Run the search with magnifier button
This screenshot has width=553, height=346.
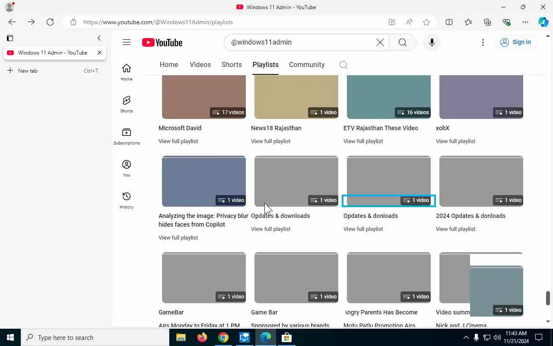point(402,42)
